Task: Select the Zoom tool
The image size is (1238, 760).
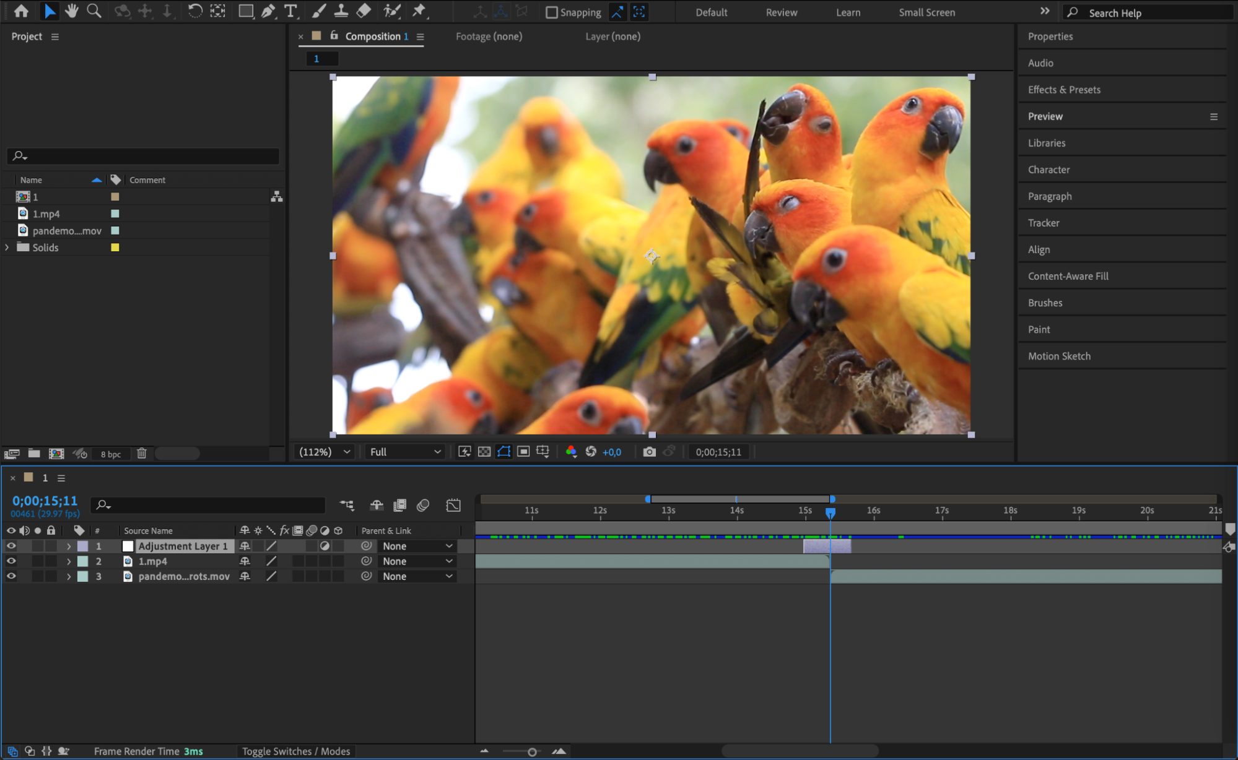Action: tap(94, 11)
